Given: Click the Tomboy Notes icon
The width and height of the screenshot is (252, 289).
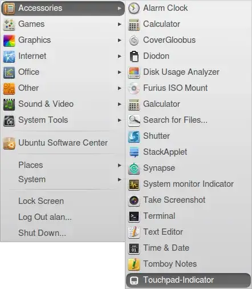Looking at the screenshot, I should click(134, 264).
